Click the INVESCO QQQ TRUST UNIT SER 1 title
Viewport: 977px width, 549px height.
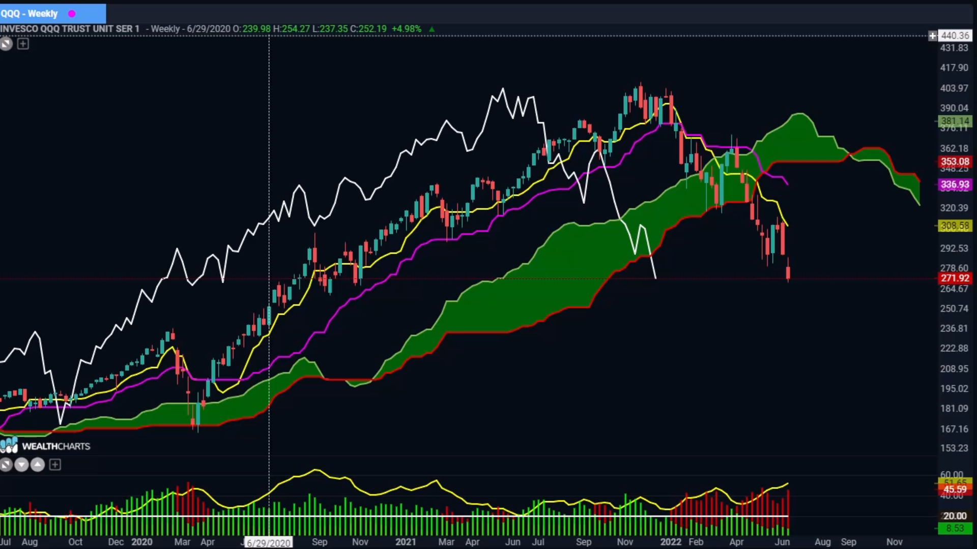click(70, 29)
